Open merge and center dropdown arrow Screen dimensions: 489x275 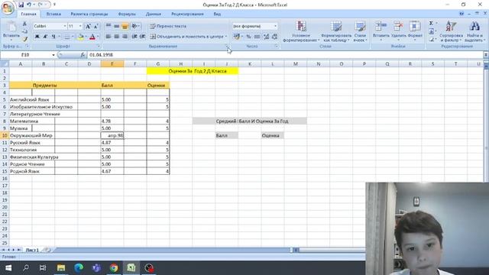226,37
